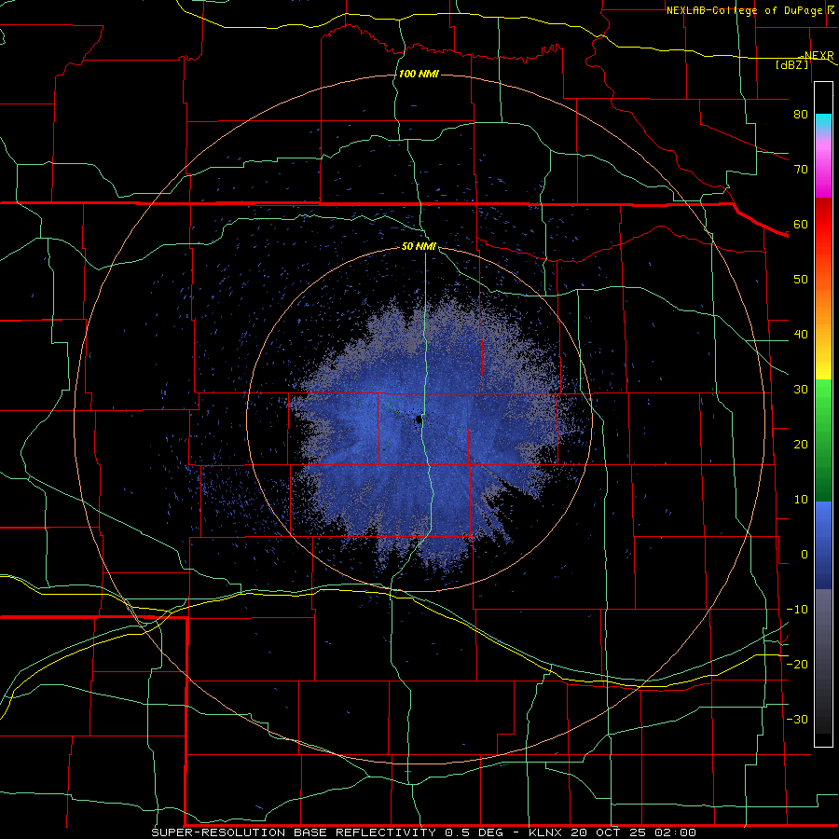Image resolution: width=839 pixels, height=839 pixels.
Task: Click the 80 value on the color scale
Action: click(801, 114)
